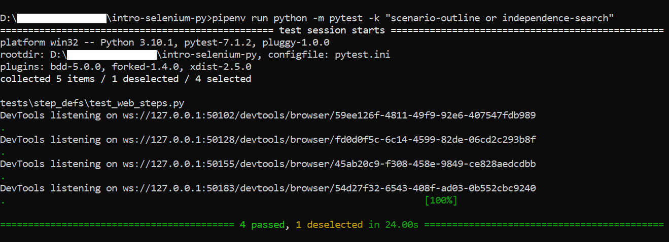
Task: Click the DevTools websocket URL on port 50102
Action: pos(329,115)
